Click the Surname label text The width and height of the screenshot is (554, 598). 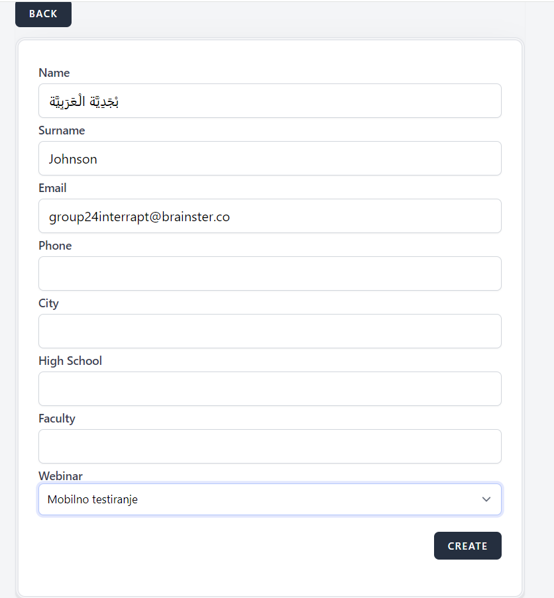click(x=62, y=130)
